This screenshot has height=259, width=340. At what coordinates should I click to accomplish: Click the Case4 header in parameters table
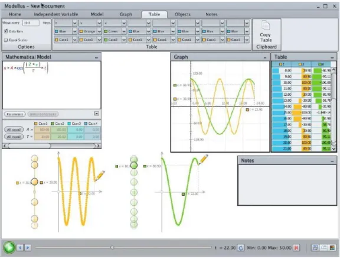coord(91,124)
